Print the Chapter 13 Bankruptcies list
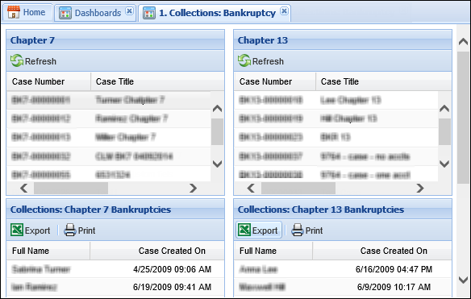 click(307, 230)
